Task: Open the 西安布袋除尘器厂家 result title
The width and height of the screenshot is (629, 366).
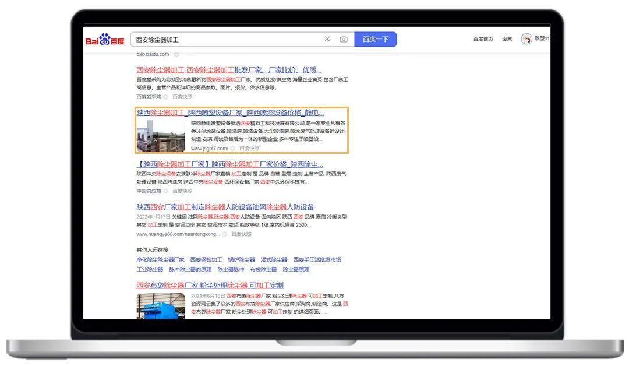Action: pyautogui.click(x=210, y=286)
